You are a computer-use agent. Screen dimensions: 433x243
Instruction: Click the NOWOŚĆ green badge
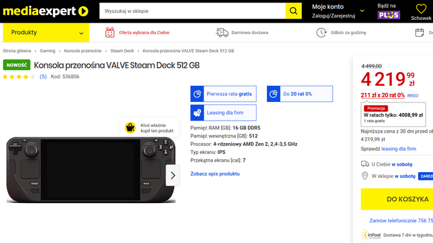click(x=17, y=65)
